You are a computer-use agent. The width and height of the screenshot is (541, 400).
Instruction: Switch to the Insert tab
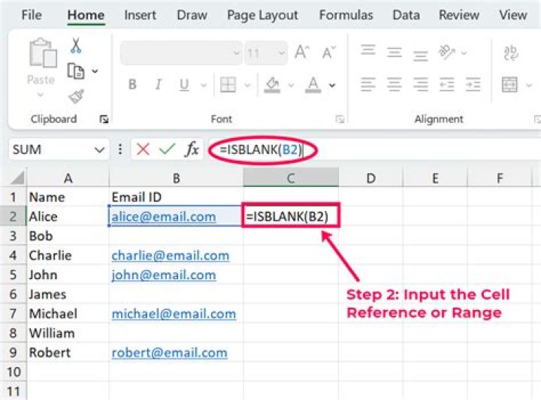[x=140, y=15]
